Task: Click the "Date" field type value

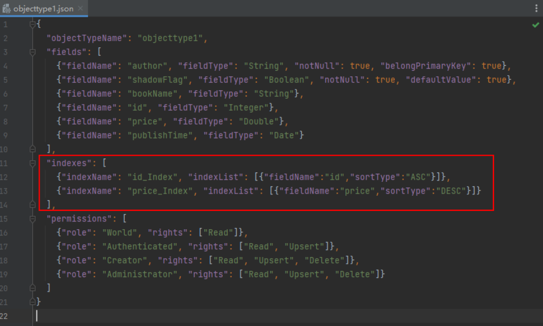Action: point(284,135)
